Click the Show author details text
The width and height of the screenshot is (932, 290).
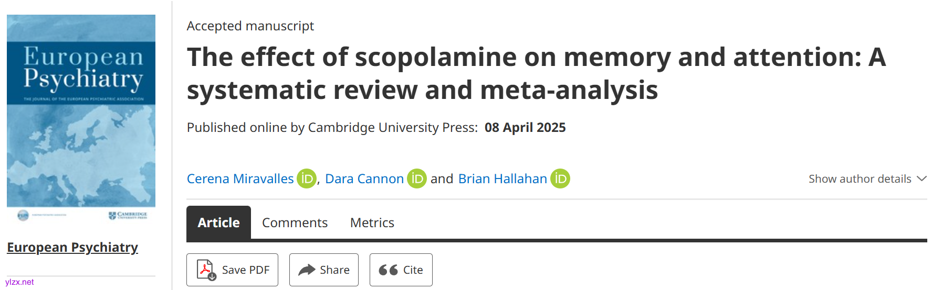click(x=860, y=179)
